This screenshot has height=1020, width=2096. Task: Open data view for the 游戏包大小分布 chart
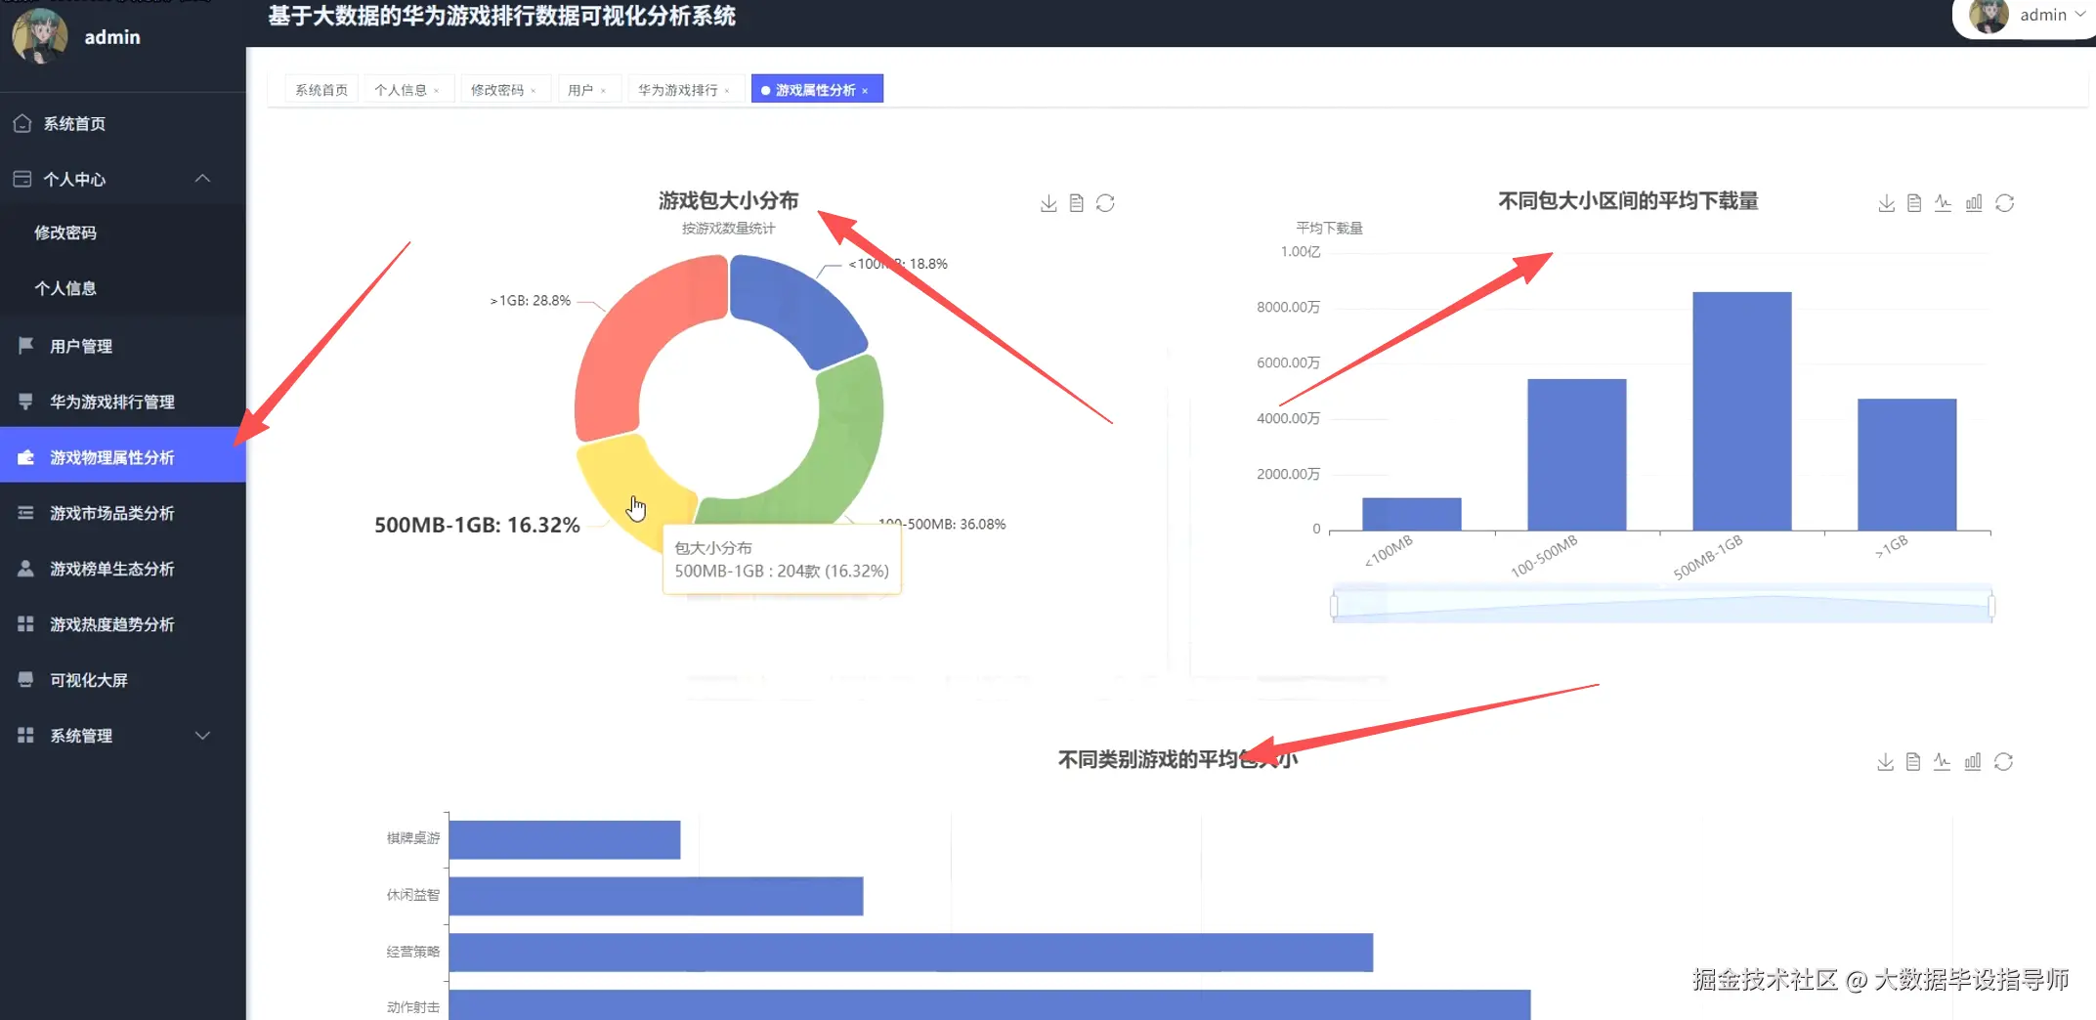[x=1076, y=203]
